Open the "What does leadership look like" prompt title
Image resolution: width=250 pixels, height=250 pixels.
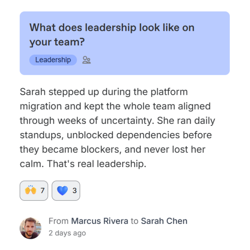pyautogui.click(x=112, y=35)
